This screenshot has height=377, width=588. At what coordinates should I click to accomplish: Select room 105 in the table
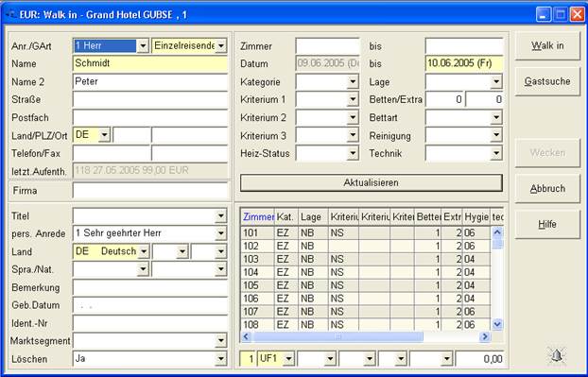coord(366,285)
